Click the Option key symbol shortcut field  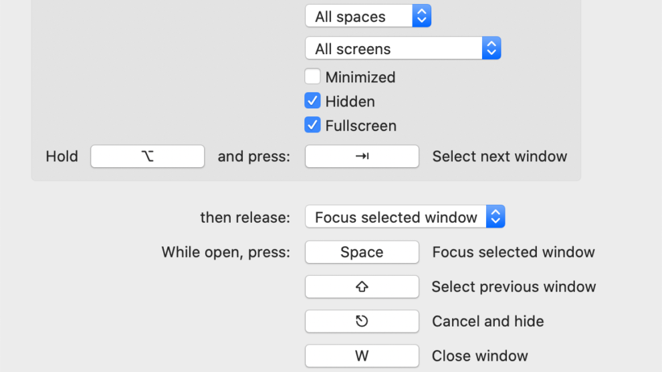click(147, 157)
